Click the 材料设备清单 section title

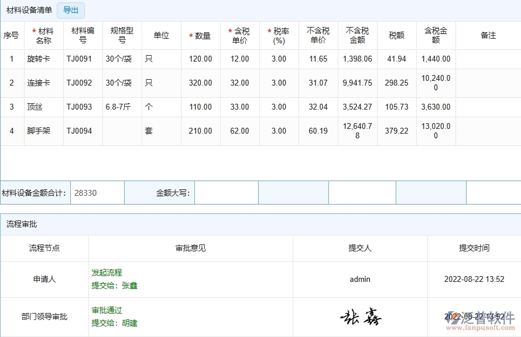(29, 11)
